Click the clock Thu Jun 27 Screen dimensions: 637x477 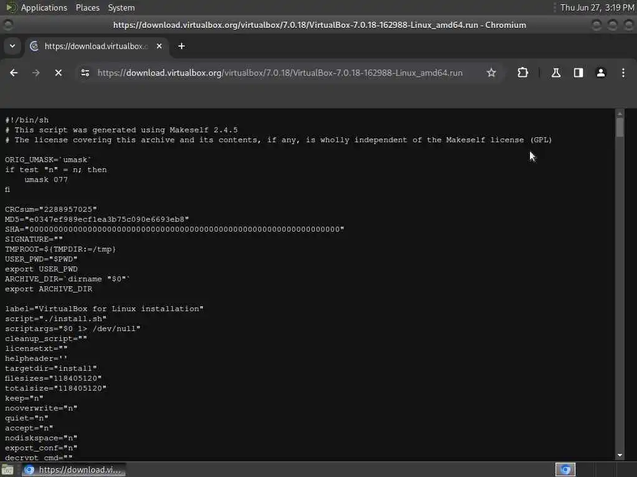pos(597,7)
